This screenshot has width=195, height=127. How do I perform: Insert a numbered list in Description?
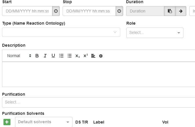(61, 56)
